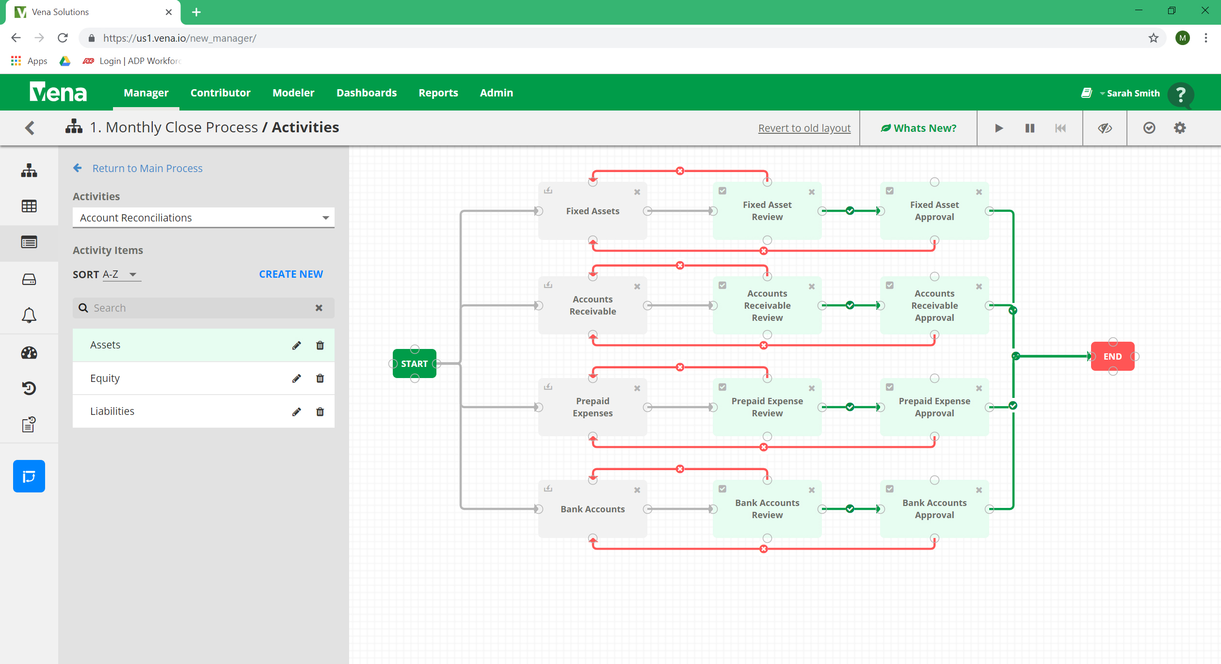The width and height of the screenshot is (1221, 664).
Task: Toggle visibility with the crossed-eye icon
Action: [x=1105, y=127]
